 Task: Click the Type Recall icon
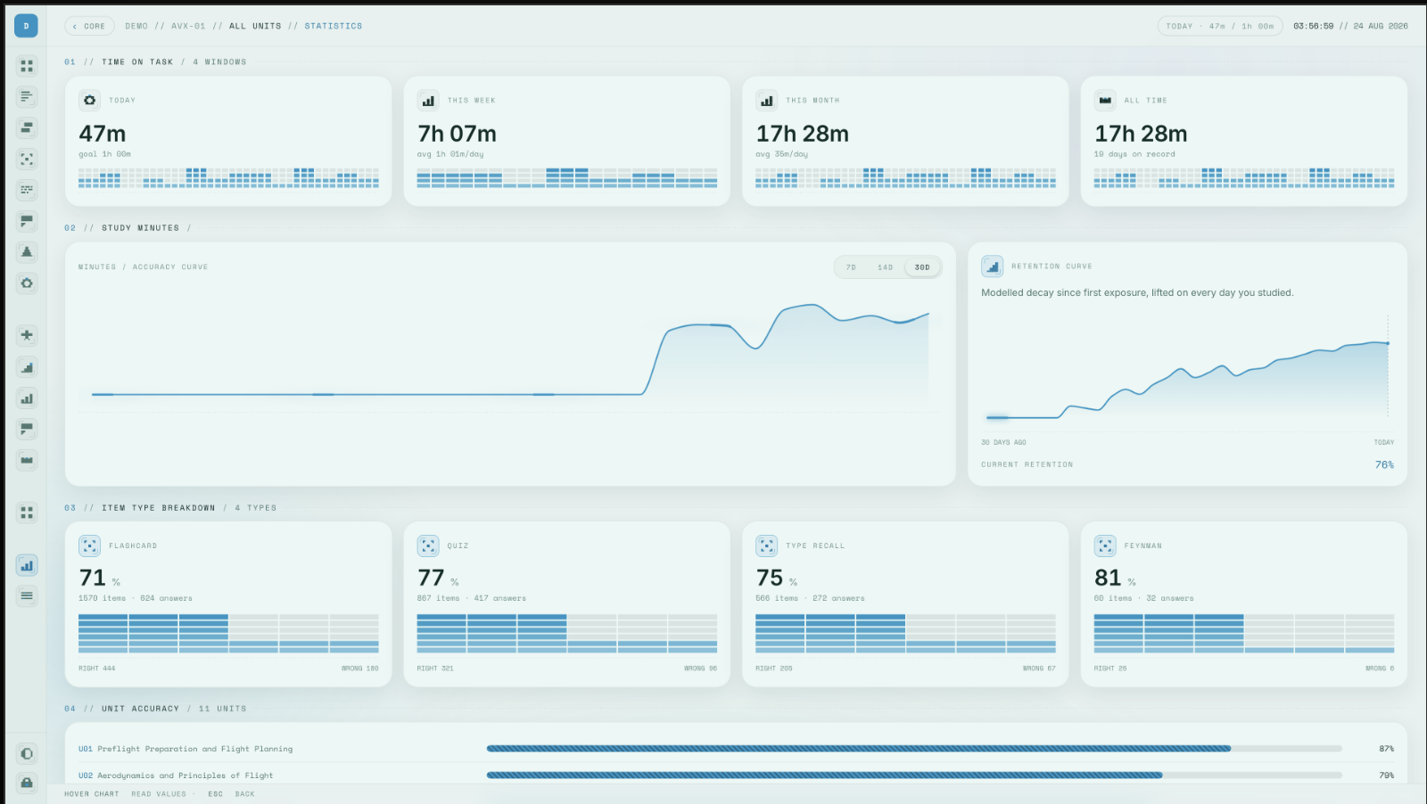[x=767, y=546]
